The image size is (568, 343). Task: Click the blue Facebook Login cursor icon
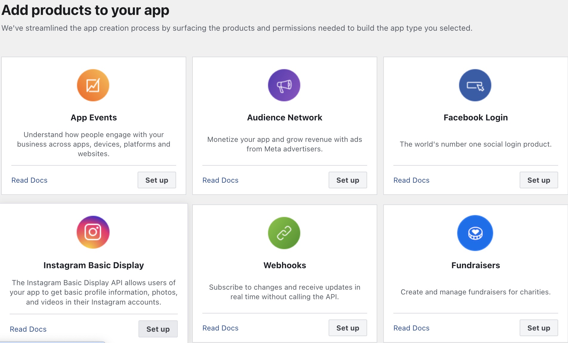pyautogui.click(x=475, y=86)
